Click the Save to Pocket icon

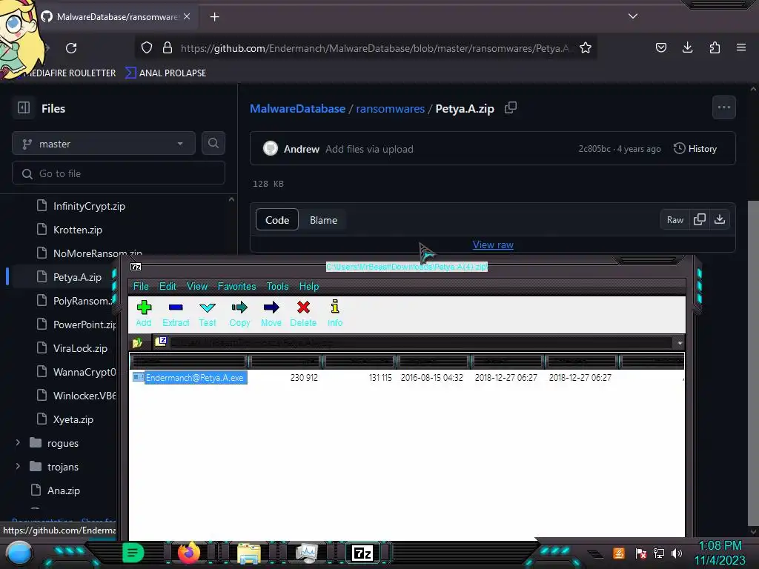tap(660, 47)
